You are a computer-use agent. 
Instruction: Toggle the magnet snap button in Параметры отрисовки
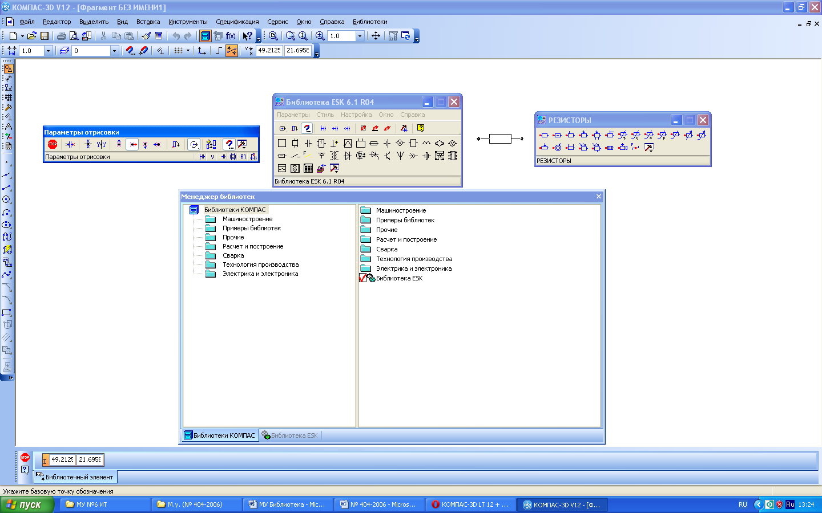coord(229,144)
